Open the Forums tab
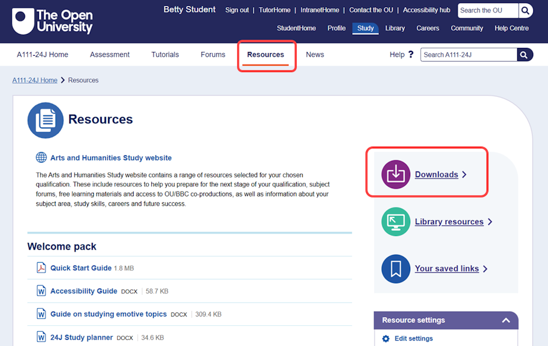The height and width of the screenshot is (346, 548). 213,54
